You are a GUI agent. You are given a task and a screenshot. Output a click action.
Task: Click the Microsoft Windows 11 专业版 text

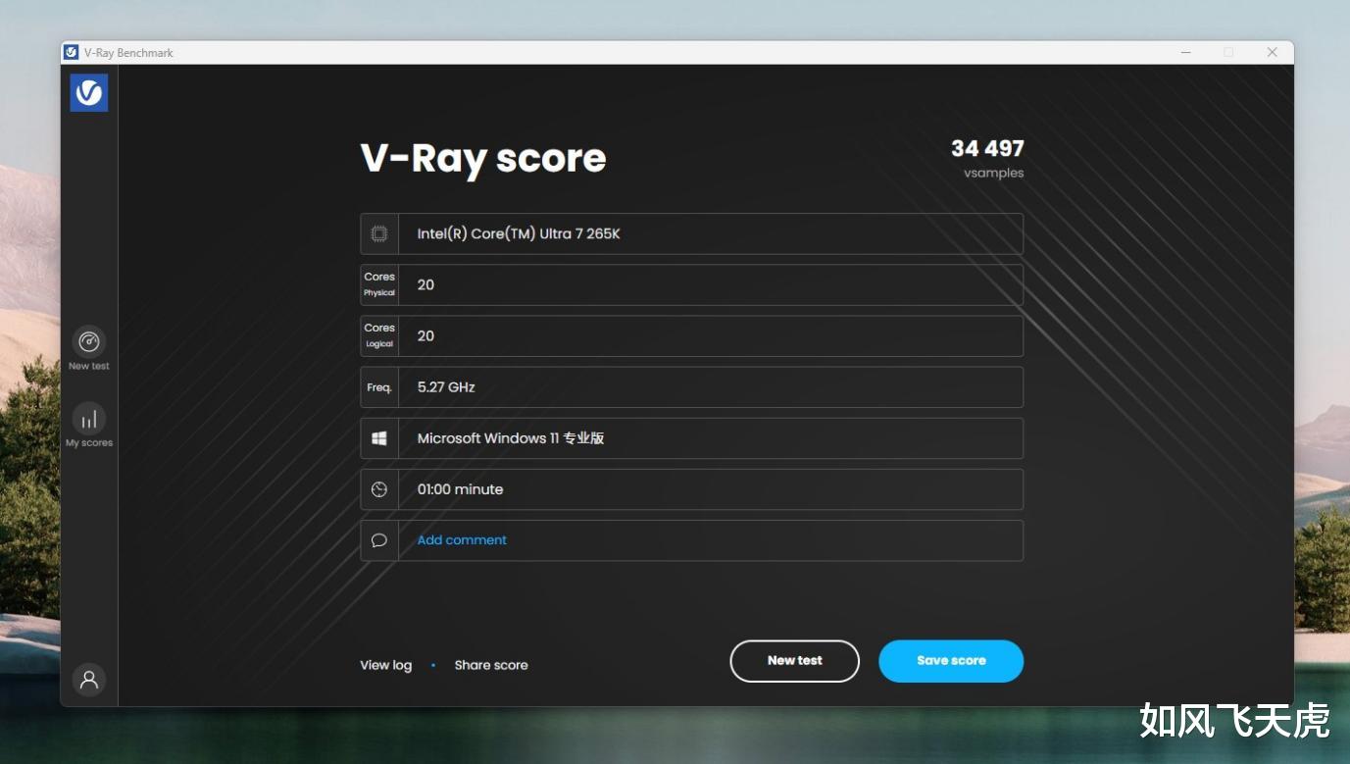(x=511, y=438)
